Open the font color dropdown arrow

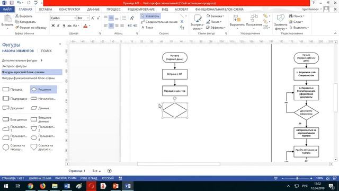click(90, 26)
